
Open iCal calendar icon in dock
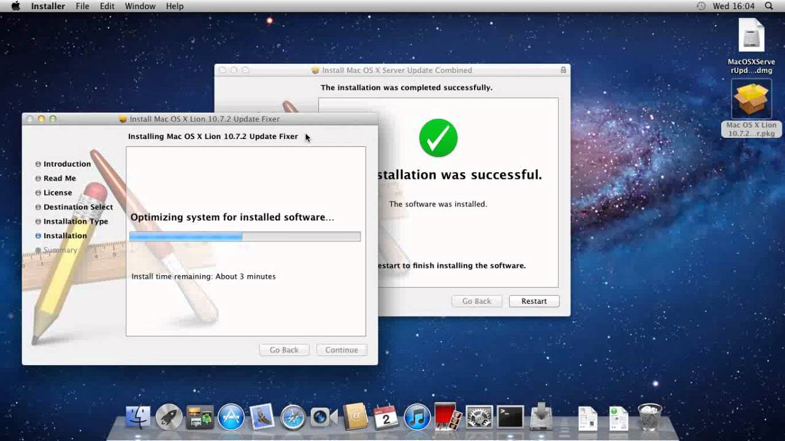386,417
